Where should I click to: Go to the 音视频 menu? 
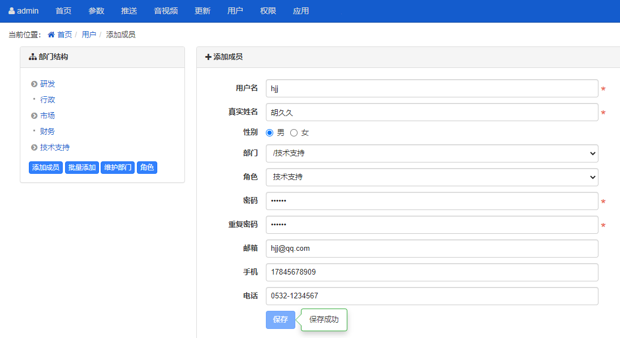tap(166, 11)
